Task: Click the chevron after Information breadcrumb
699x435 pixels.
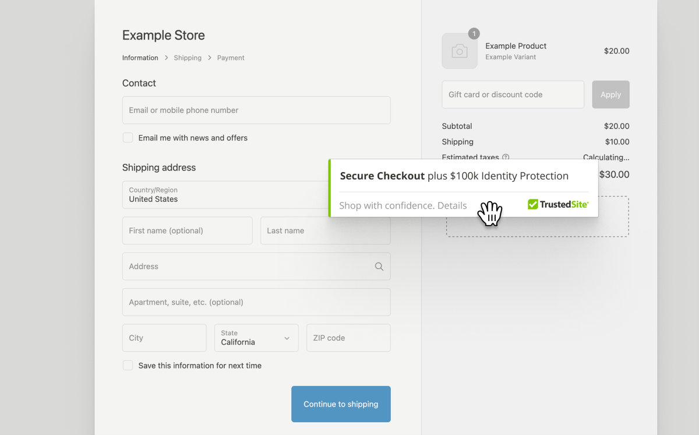Action: click(166, 58)
